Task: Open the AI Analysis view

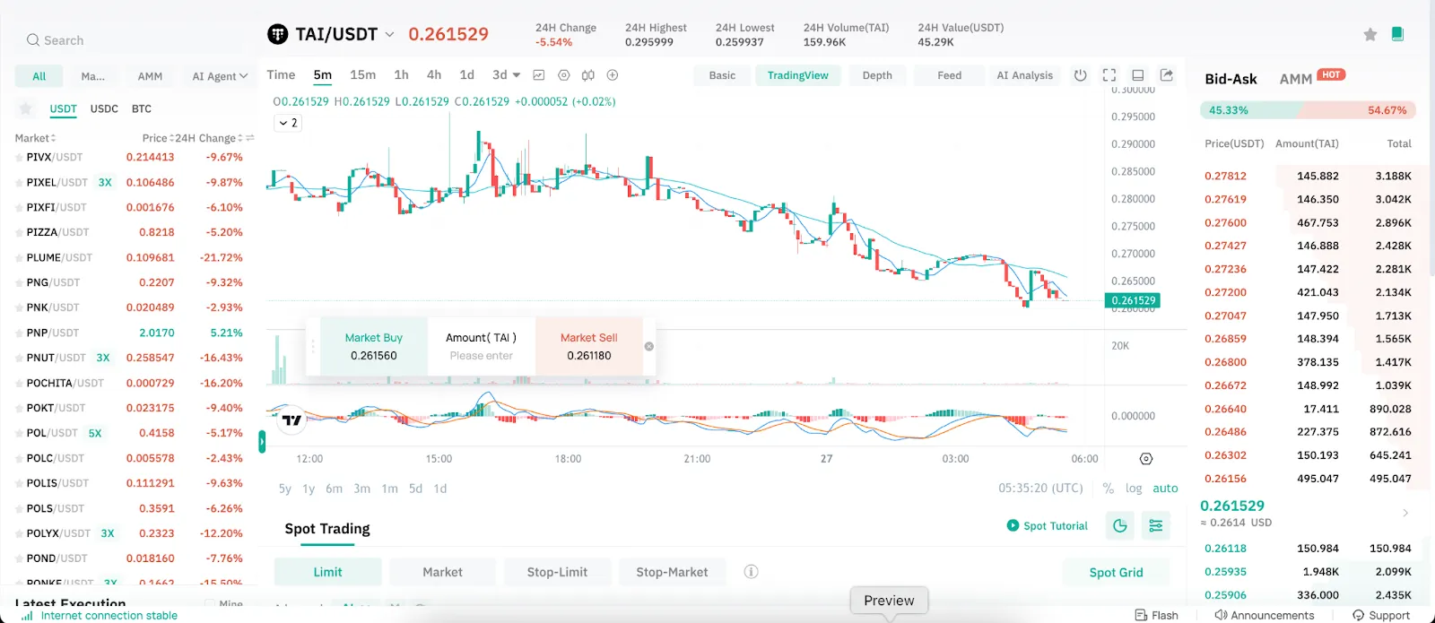Action: 1024,75
